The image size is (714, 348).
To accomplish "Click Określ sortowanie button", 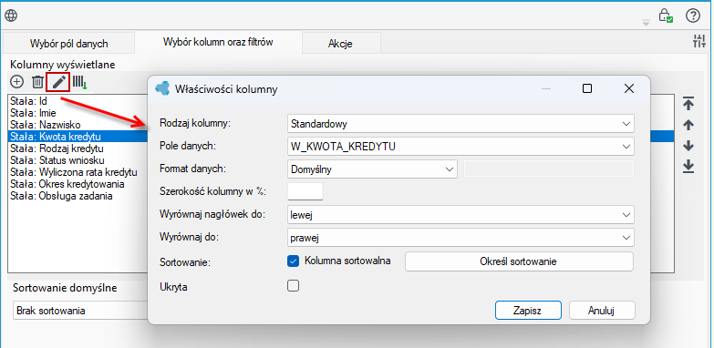I will (519, 261).
